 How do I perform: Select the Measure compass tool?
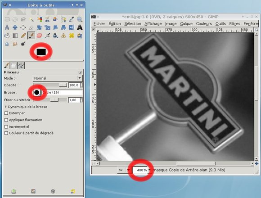(x=7, y=27)
